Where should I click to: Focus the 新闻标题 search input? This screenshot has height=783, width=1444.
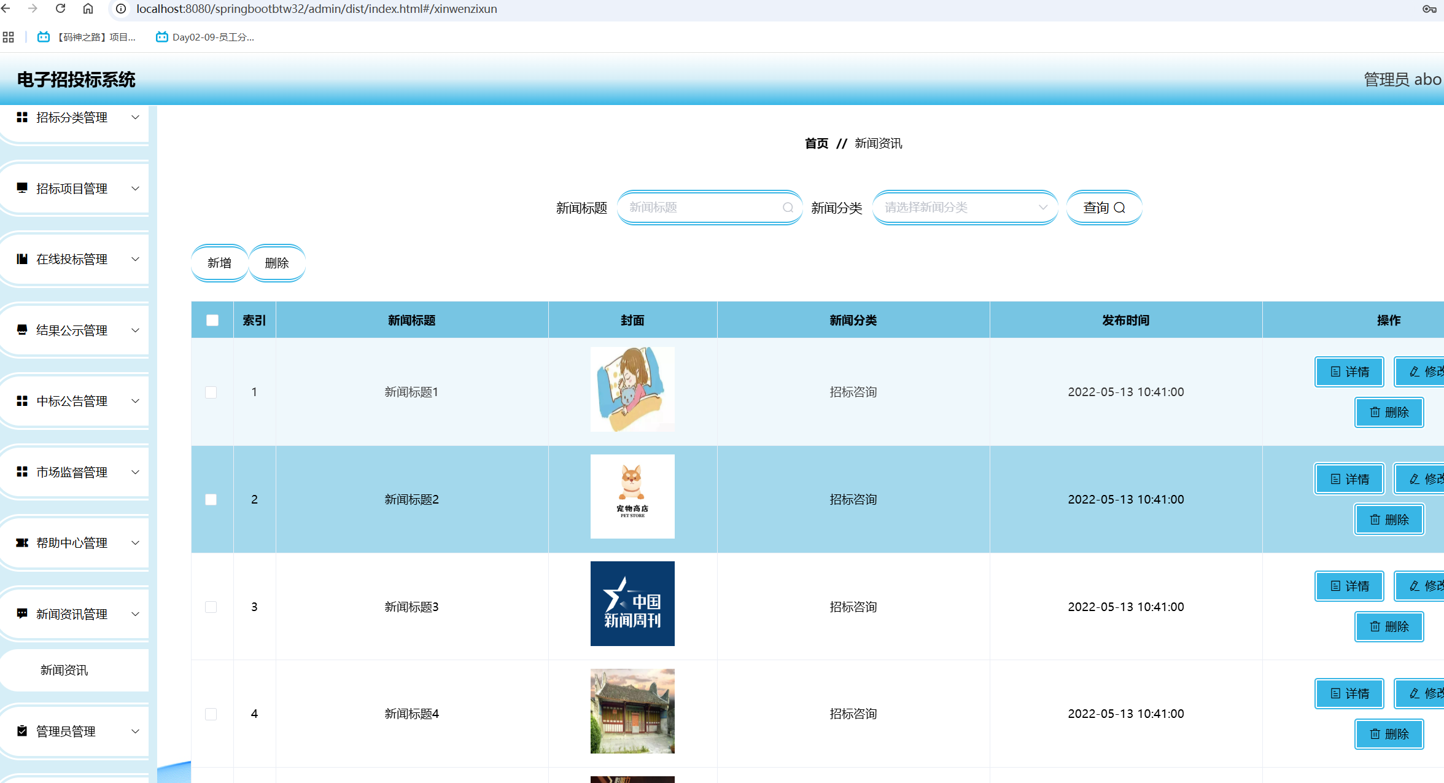[710, 208]
